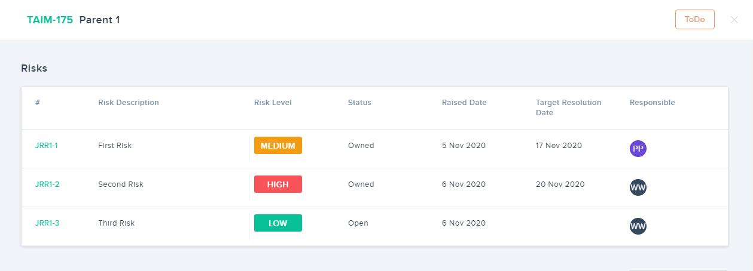753x271 pixels.
Task: Close the TAIM-175 dialog
Action: 734,20
